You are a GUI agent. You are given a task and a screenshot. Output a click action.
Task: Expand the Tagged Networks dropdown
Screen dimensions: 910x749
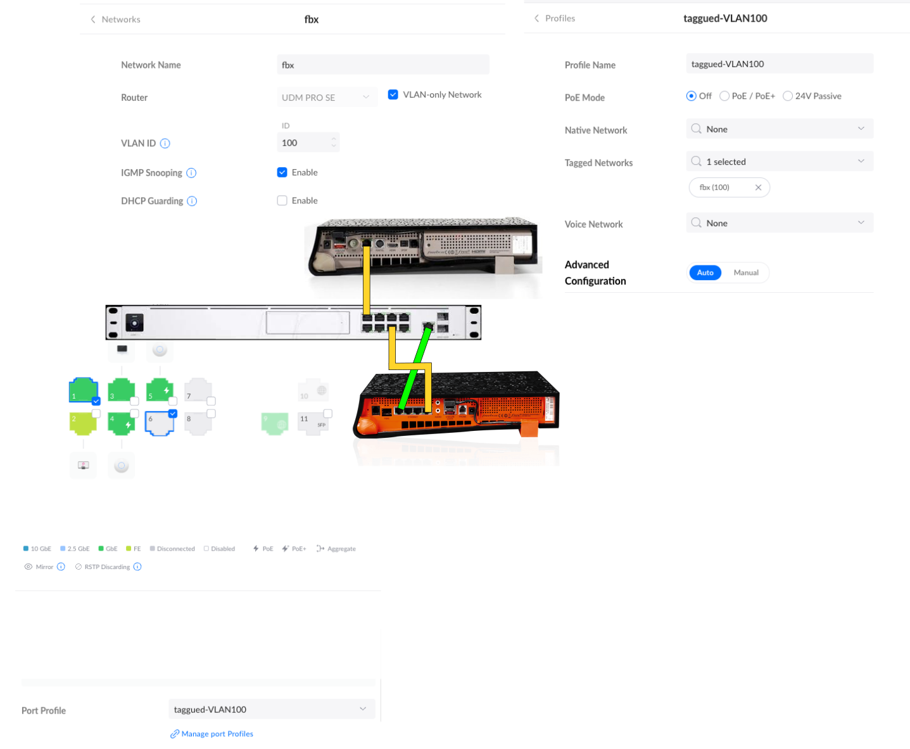pyautogui.click(x=779, y=162)
